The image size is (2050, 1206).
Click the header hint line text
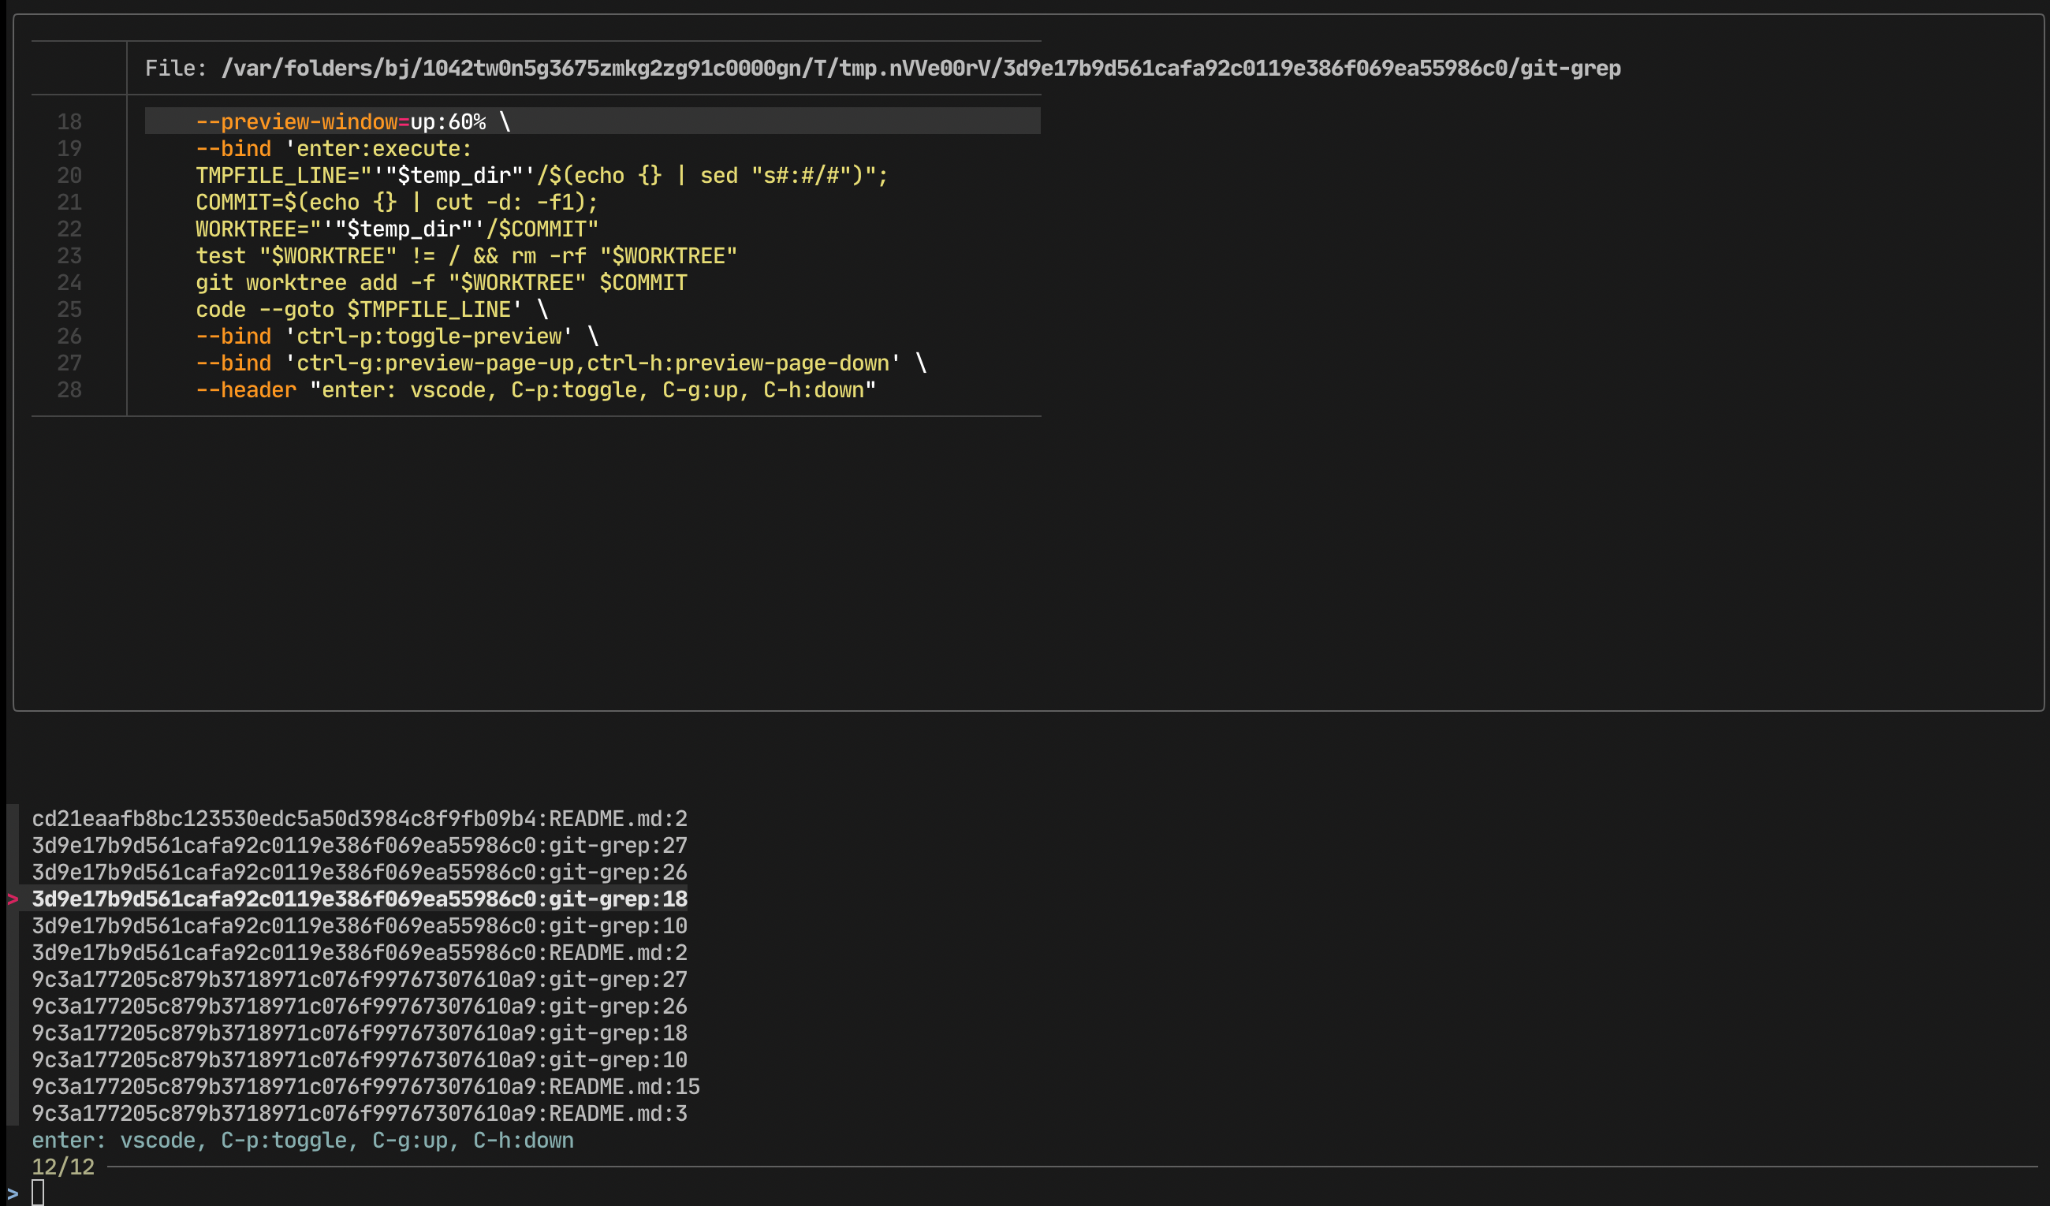tap(302, 1140)
